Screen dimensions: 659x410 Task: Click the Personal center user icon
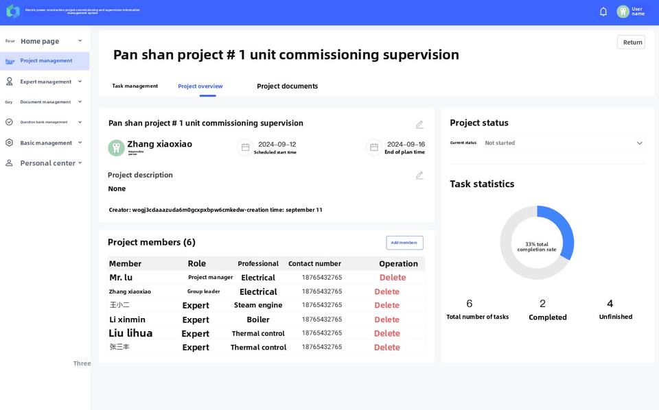tap(9, 162)
